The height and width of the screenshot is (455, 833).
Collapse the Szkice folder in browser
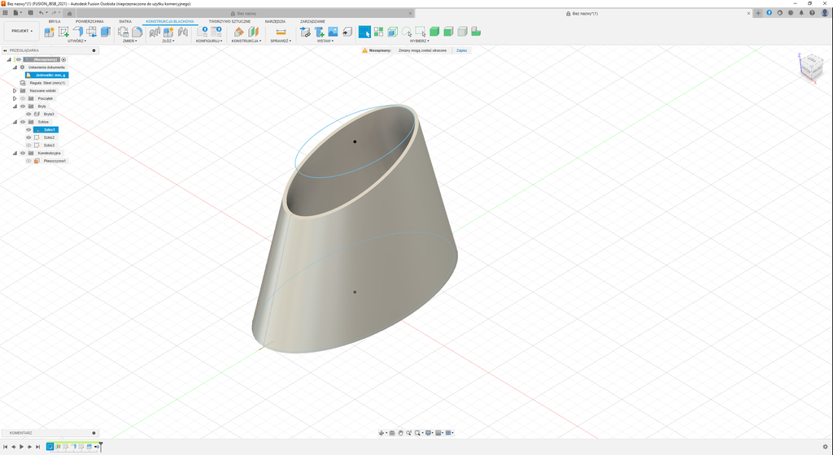point(15,122)
